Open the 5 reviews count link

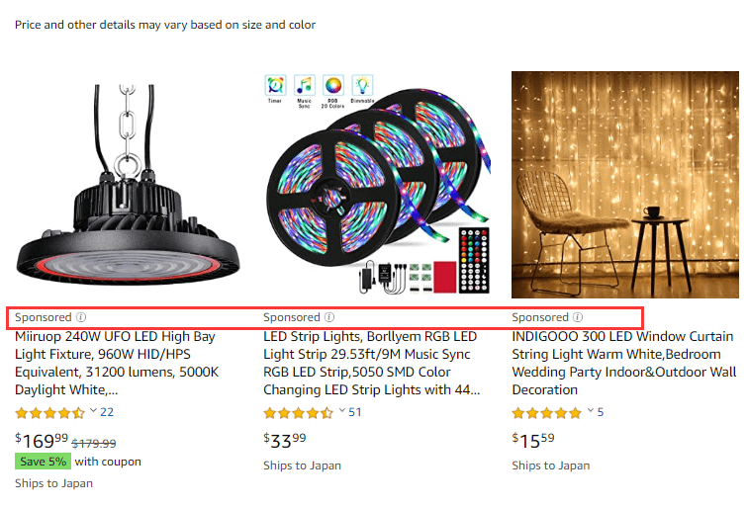[x=601, y=412]
